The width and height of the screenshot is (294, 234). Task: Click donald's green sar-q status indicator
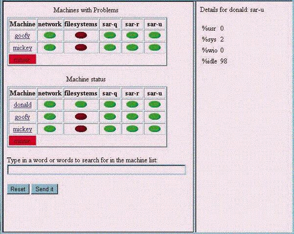[110, 105]
